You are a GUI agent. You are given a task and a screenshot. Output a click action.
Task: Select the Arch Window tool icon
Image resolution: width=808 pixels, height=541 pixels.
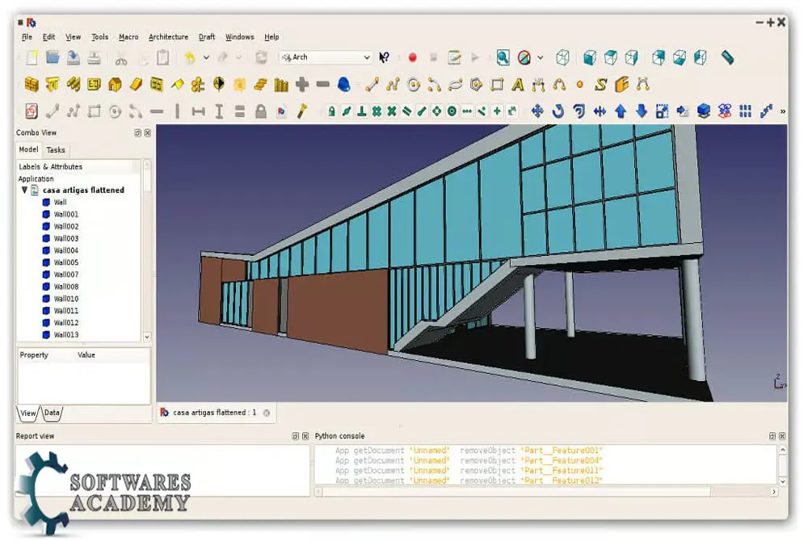tap(157, 85)
